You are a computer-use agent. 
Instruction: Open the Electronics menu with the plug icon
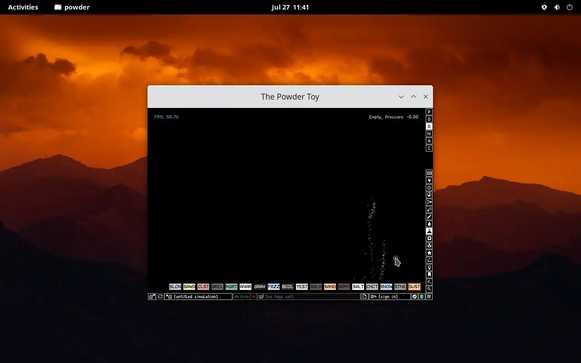tap(429, 181)
